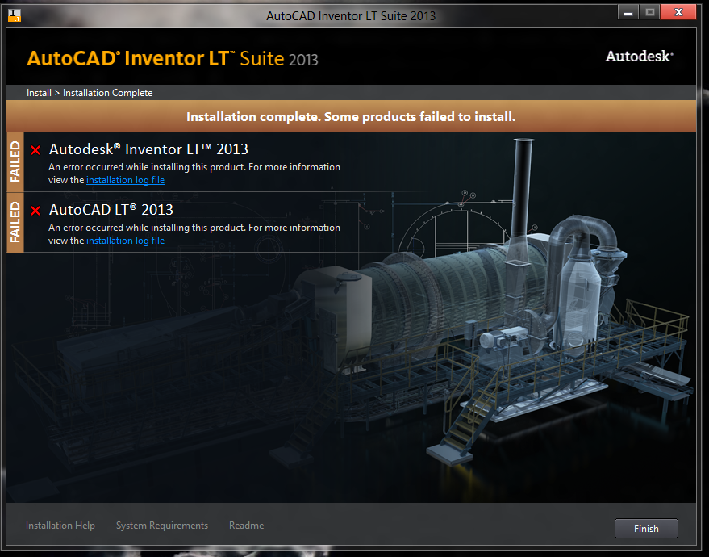This screenshot has width=709, height=557.
Task: Click the Installation Complete breadcrumb text
Action: (107, 93)
